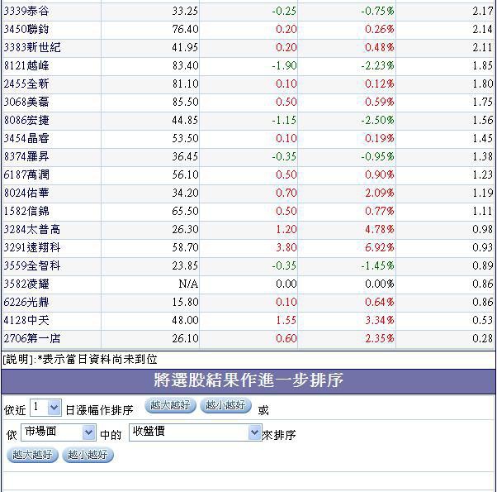The width and height of the screenshot is (497, 492).
Task: Click percent 3.34% in 中天 row
Action: coord(380,320)
